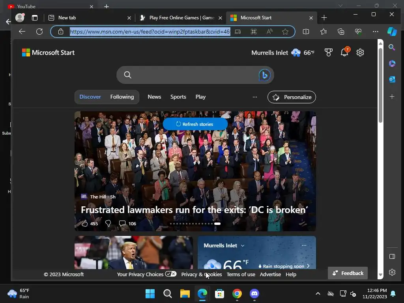Open more options on weather card

304,245
